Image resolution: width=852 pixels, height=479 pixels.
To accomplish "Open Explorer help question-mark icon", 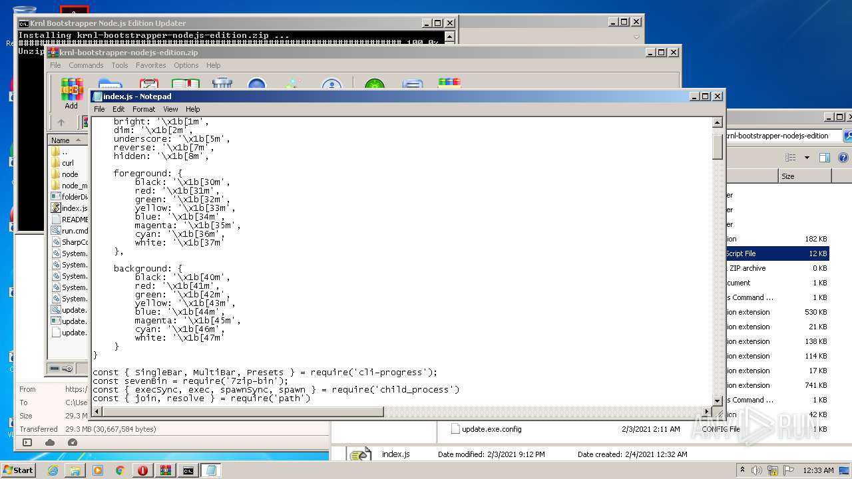I will point(843,158).
